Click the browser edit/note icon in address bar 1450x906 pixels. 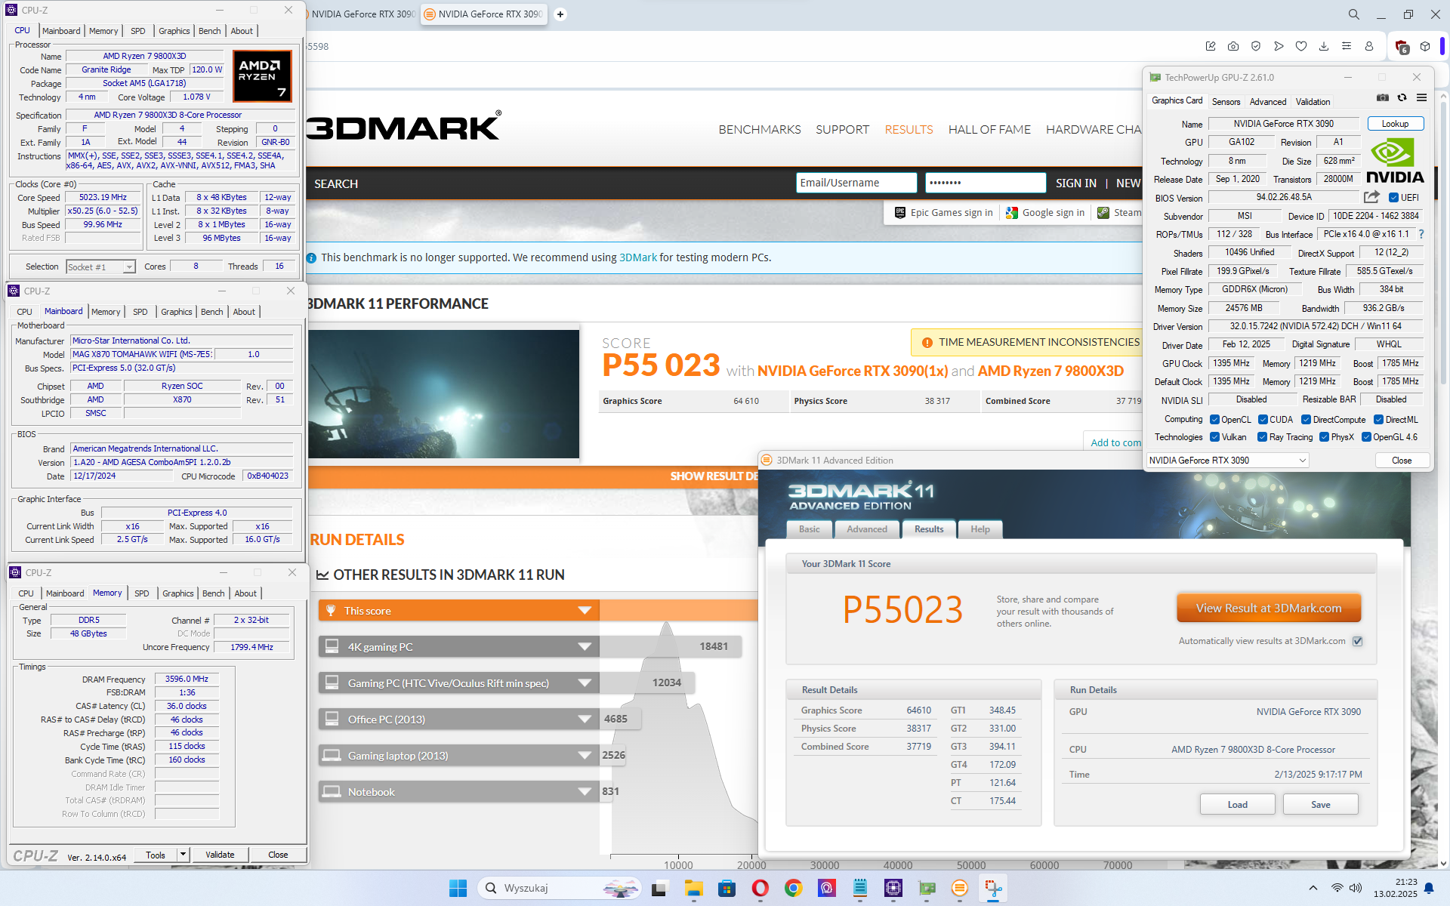1211,46
